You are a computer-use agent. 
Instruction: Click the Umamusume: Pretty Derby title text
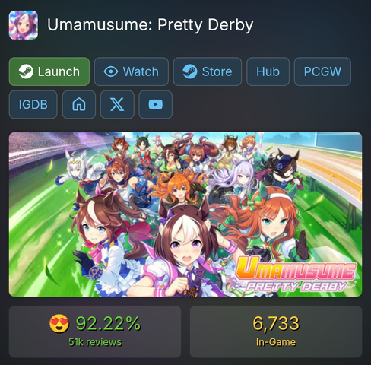(x=151, y=25)
